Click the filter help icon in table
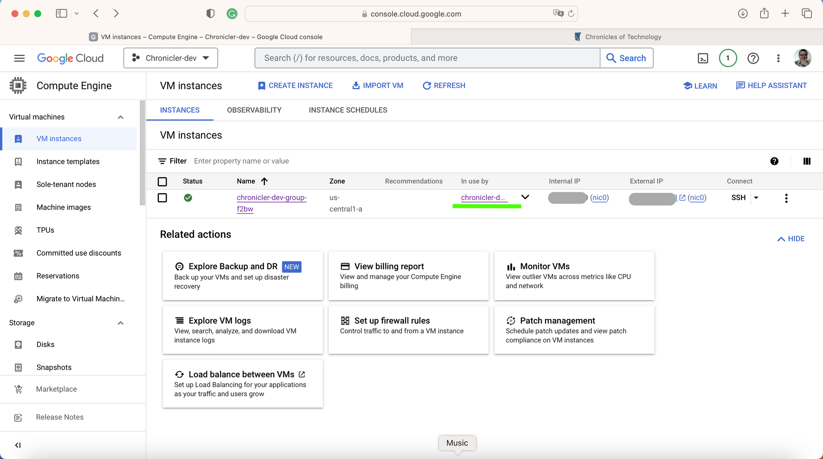 click(x=774, y=161)
